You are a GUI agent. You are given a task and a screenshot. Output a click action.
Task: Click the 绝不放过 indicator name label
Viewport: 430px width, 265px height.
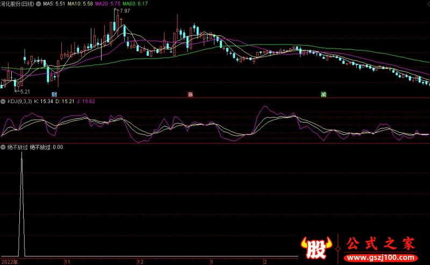[17, 147]
